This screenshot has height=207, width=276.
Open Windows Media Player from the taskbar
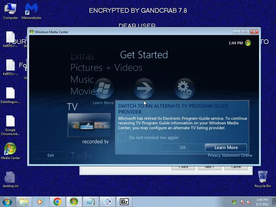[x=40, y=202]
